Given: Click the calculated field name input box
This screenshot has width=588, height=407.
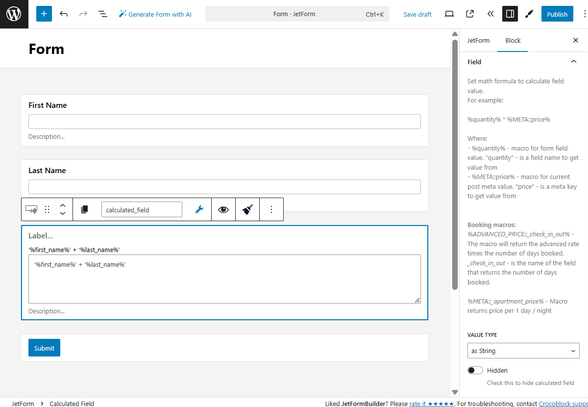Looking at the screenshot, I should pyautogui.click(x=142, y=209).
